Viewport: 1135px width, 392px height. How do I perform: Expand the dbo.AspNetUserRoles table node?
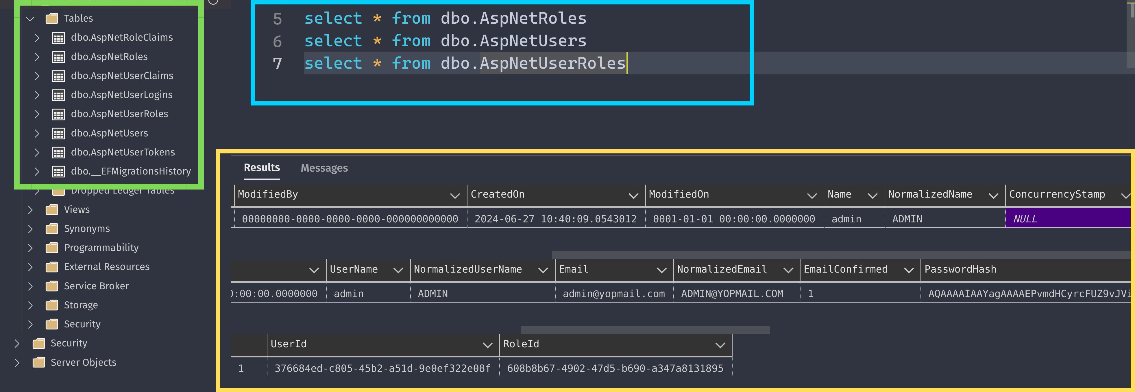pyautogui.click(x=37, y=114)
